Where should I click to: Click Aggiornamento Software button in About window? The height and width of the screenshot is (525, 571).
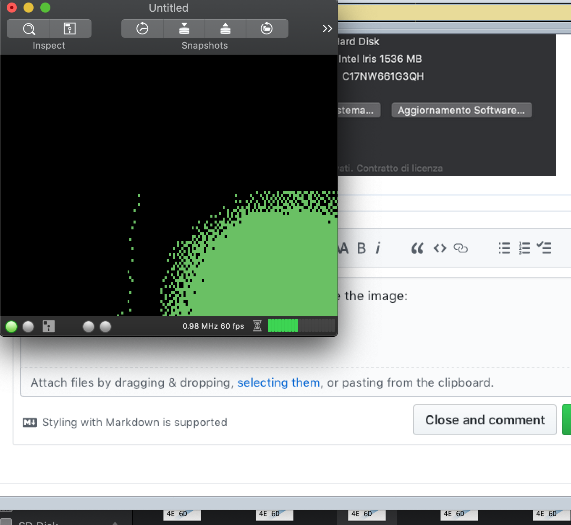point(461,110)
